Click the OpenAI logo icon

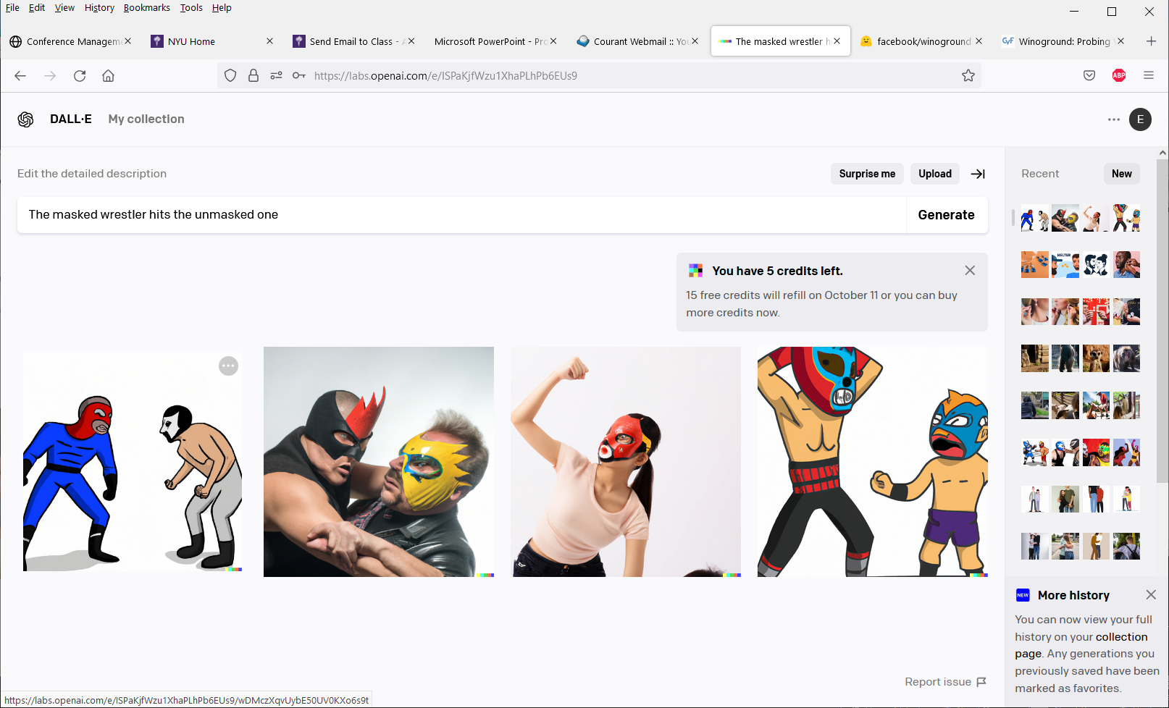[26, 119]
